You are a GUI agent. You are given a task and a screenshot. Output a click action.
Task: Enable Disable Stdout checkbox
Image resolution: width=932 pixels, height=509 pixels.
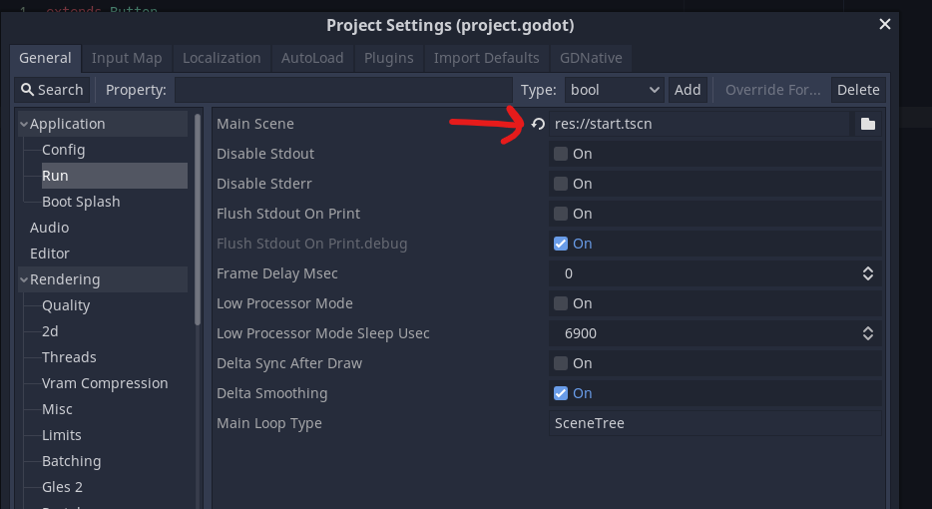(561, 154)
